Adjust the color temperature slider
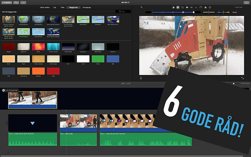 point(223,12)
